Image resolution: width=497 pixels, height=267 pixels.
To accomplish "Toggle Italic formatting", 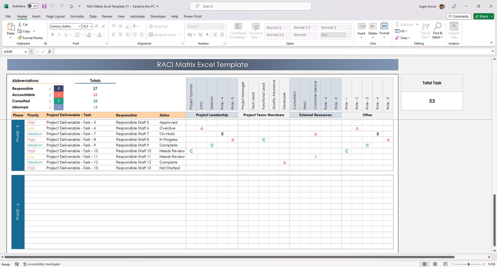I will [x=59, y=35].
